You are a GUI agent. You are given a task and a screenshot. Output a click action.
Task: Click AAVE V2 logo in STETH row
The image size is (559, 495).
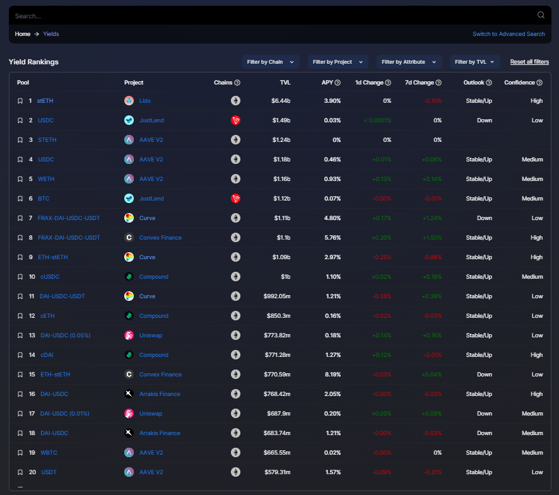[129, 140]
